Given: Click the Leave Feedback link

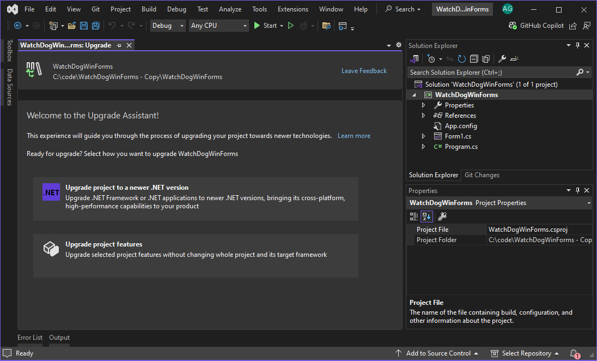Looking at the screenshot, I should pyautogui.click(x=364, y=70).
